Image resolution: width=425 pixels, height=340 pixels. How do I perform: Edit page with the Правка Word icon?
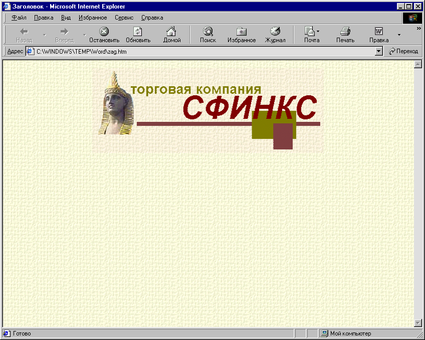click(379, 32)
